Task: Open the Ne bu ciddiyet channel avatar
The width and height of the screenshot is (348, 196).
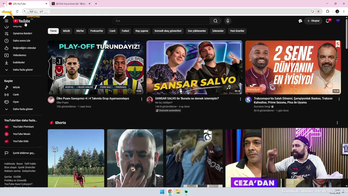Action: click(x=150, y=100)
